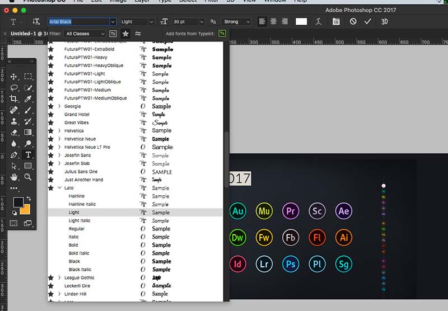This screenshot has width=448, height=311.
Task: Unfavorite the Grand Hotel font star
Action: pyautogui.click(x=51, y=115)
